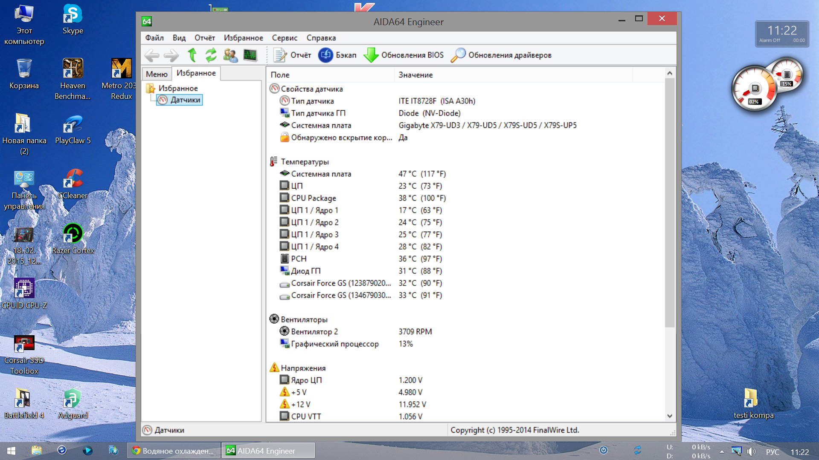Show hidden tray icons arrow
The width and height of the screenshot is (819, 460).
click(x=722, y=451)
